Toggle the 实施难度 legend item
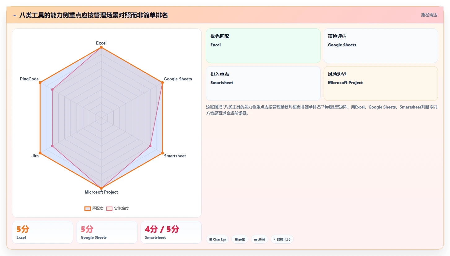 (117, 208)
